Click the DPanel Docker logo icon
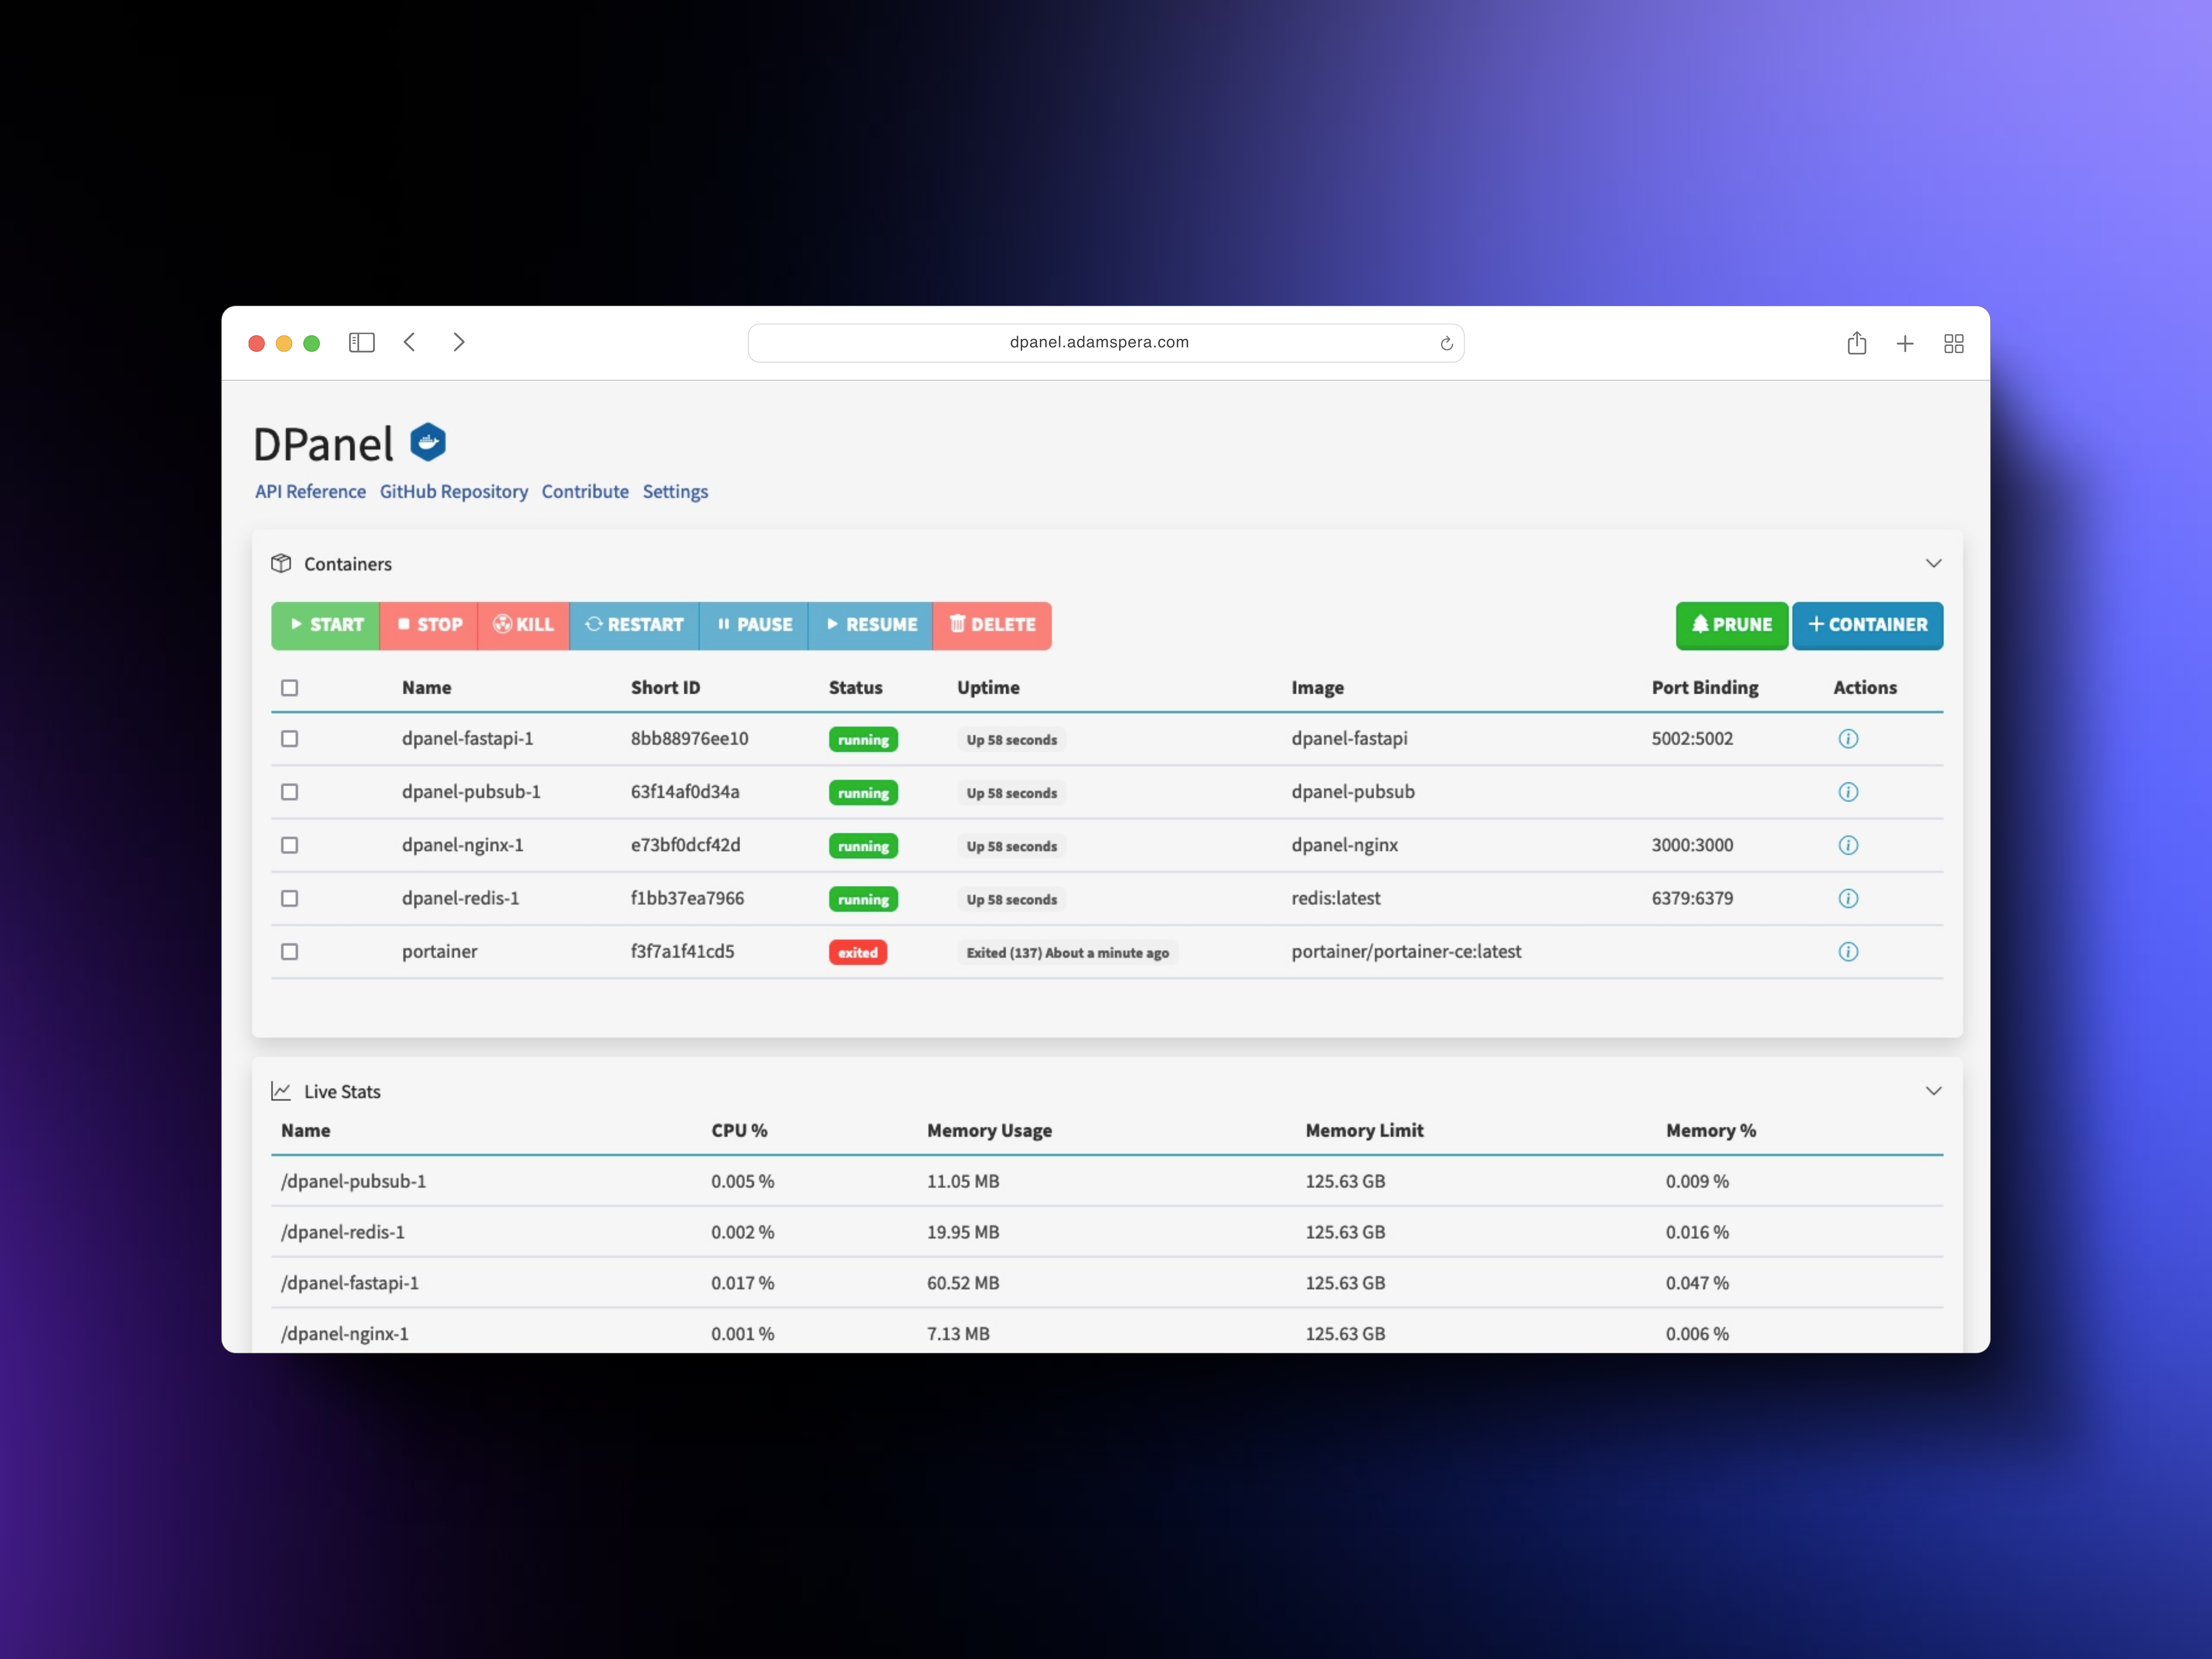 428,442
